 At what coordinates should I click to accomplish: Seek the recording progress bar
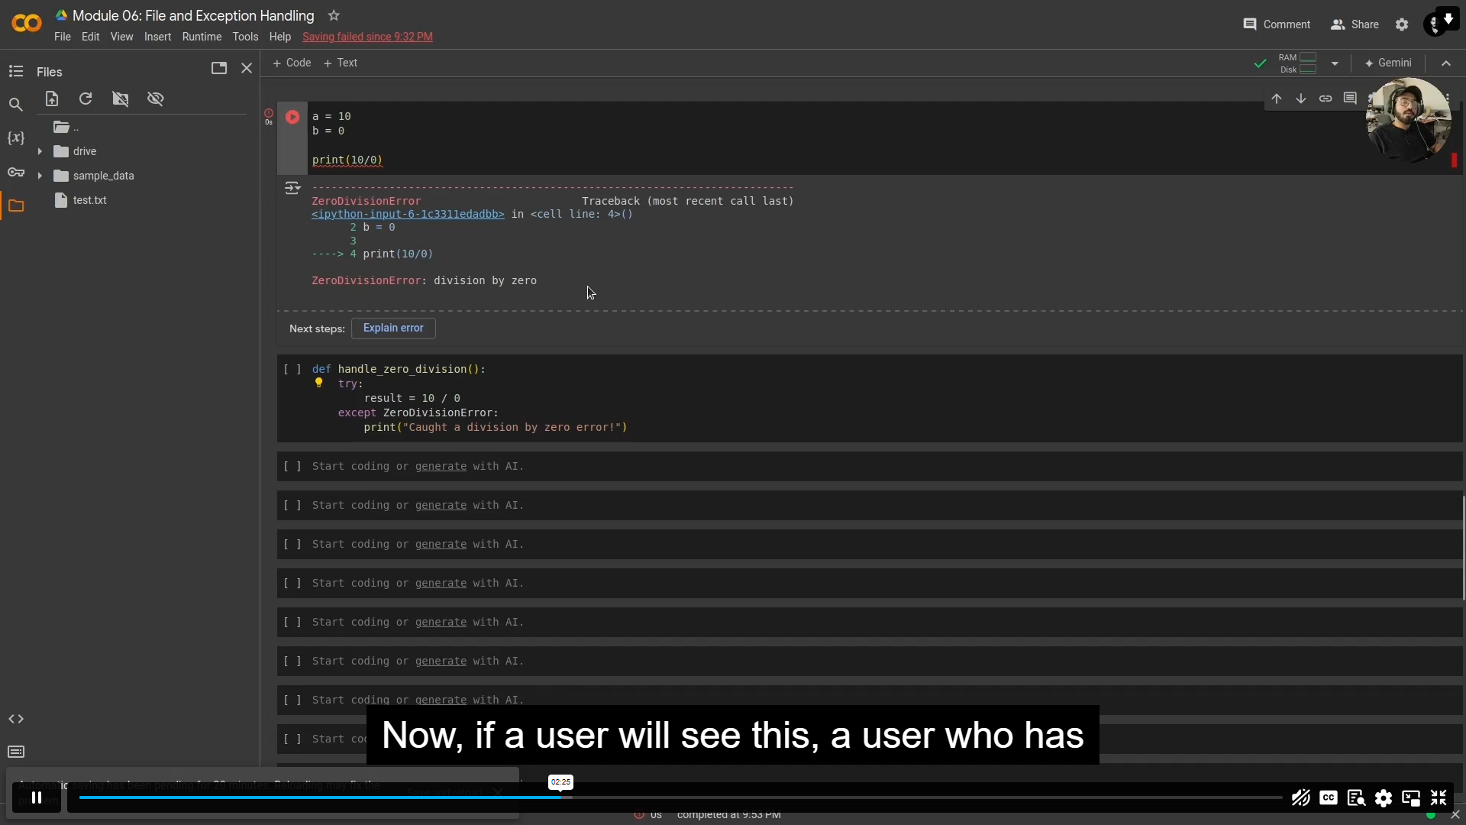(x=687, y=797)
